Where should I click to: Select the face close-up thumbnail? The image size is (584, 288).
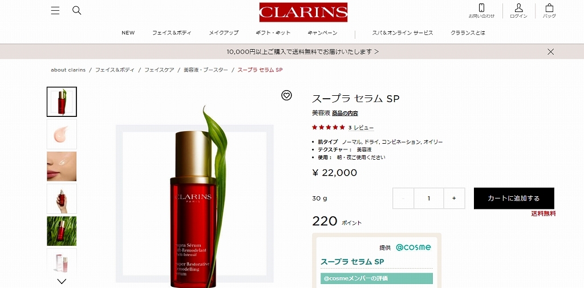[x=62, y=166]
